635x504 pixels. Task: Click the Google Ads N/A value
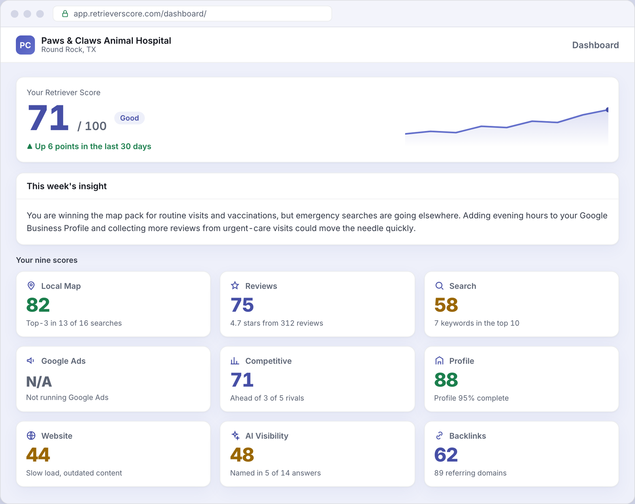tap(39, 381)
